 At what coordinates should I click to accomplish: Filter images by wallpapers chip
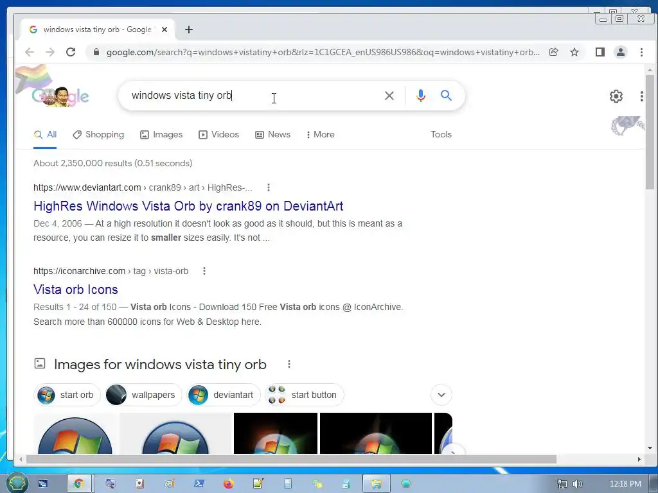coord(143,395)
